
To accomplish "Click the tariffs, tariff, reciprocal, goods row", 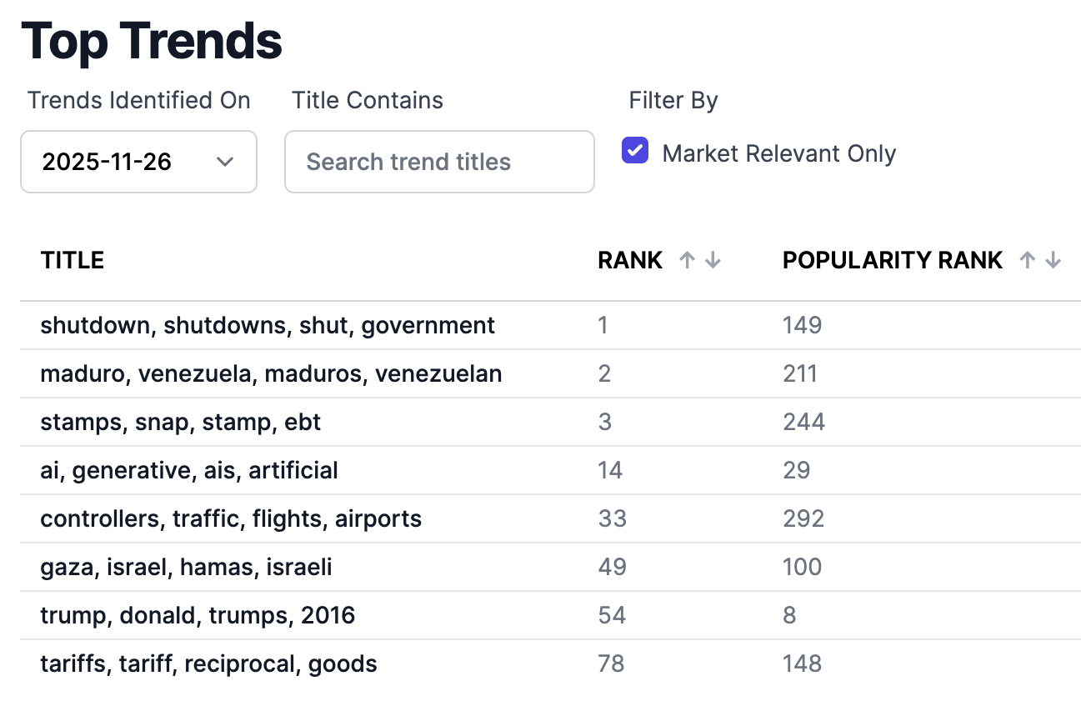I will pyautogui.click(x=208, y=663).
